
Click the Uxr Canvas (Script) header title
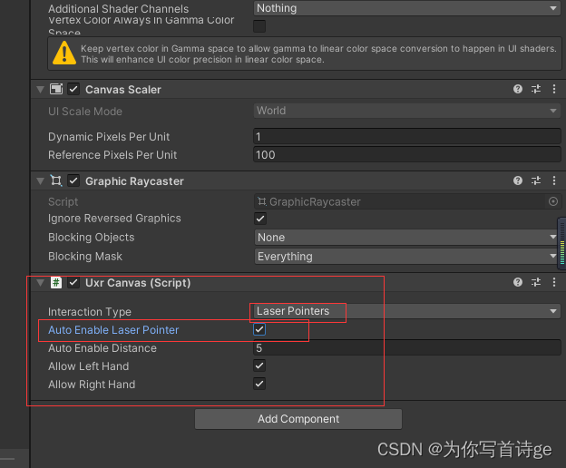click(x=138, y=283)
